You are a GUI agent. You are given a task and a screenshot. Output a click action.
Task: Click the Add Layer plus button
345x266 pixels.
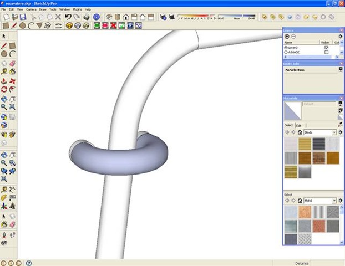point(286,36)
